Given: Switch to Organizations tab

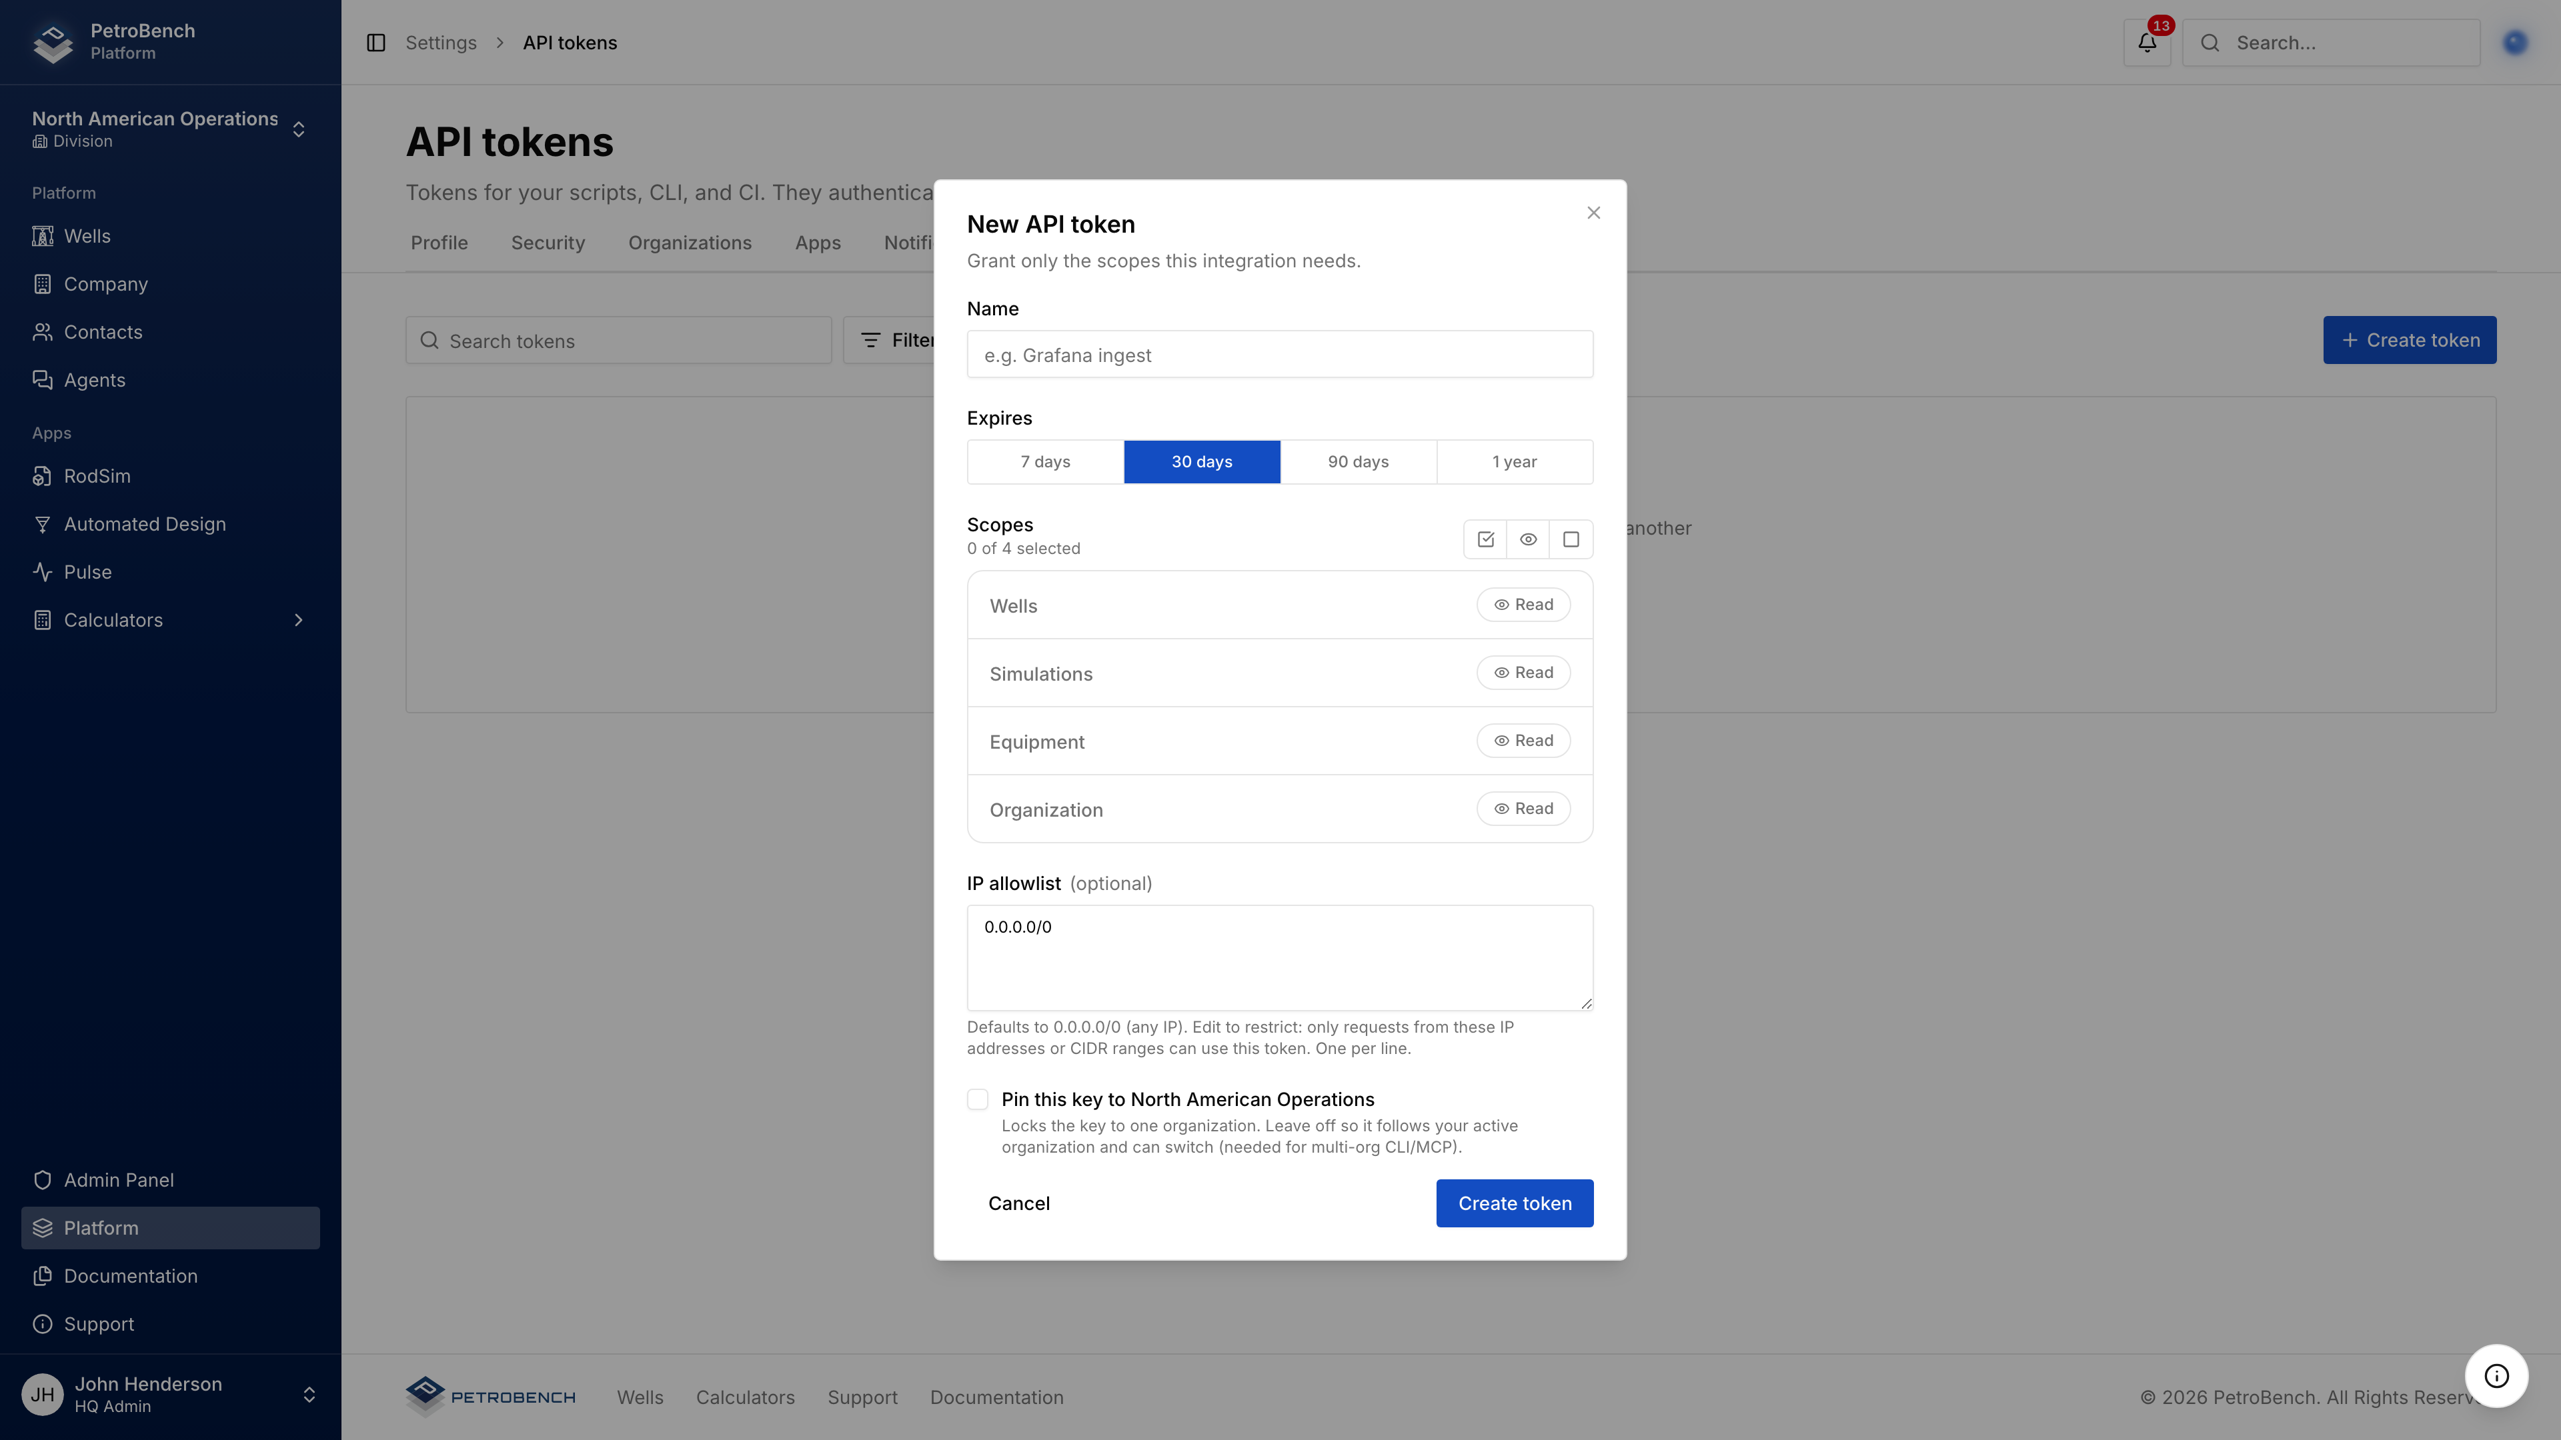Looking at the screenshot, I should coord(690,243).
